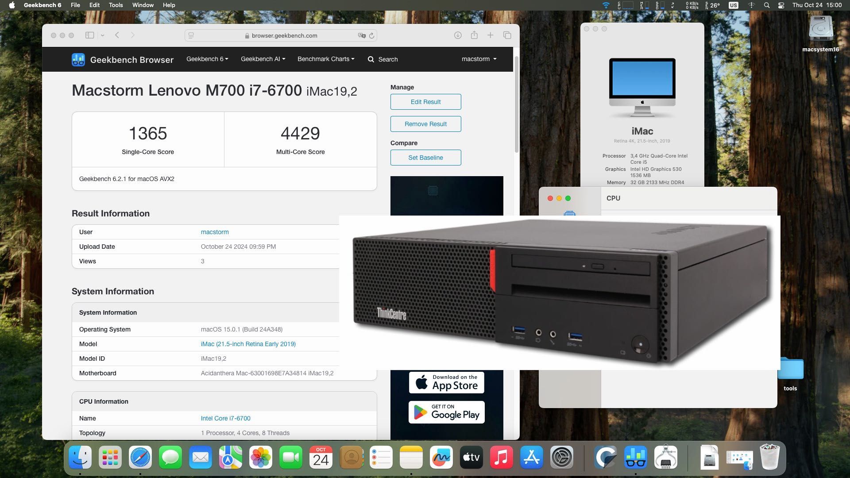Open the Trash in the Dock
Image resolution: width=850 pixels, height=478 pixels.
point(770,457)
